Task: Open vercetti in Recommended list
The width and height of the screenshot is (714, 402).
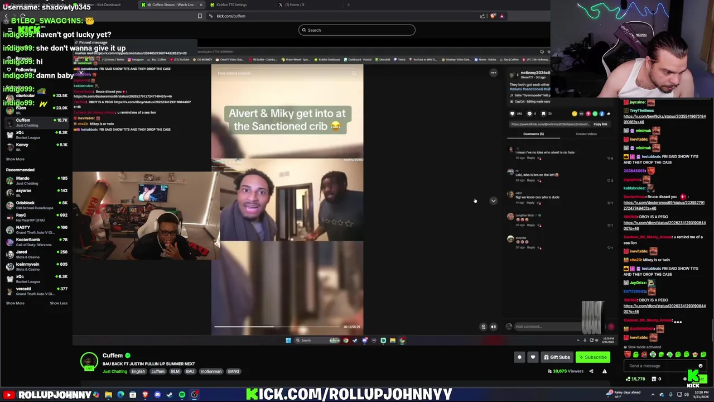Action: click(36, 291)
